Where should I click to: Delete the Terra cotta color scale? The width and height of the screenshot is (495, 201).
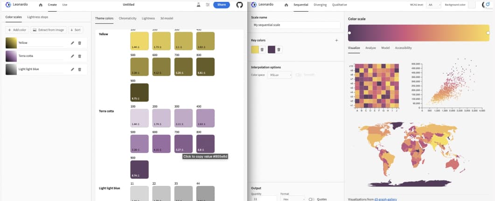[80, 56]
